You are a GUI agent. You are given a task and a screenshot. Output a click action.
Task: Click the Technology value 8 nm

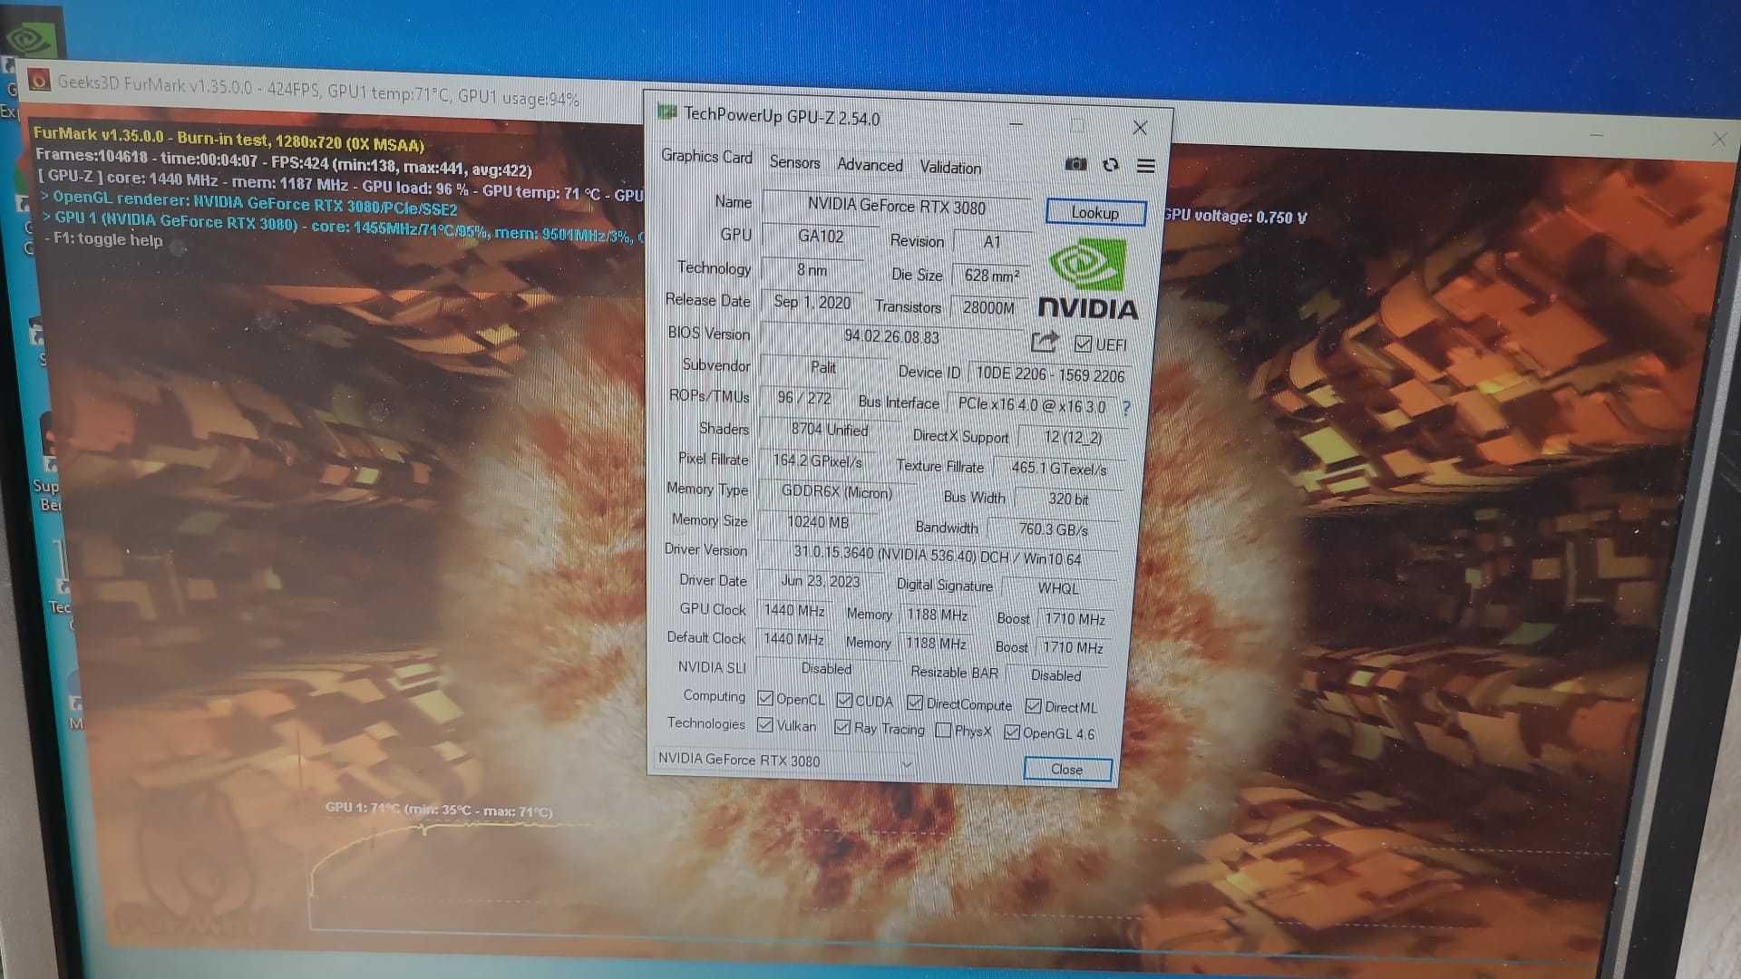(812, 269)
